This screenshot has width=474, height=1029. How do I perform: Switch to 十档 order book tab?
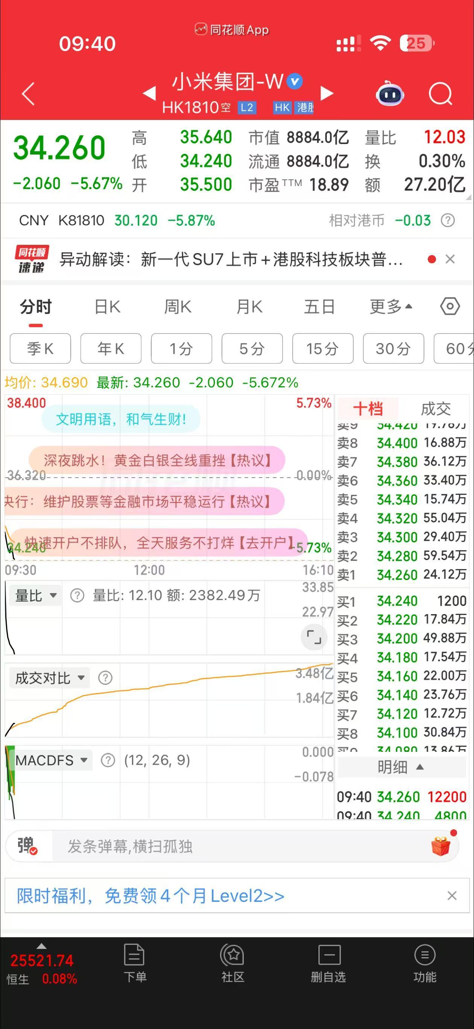click(368, 409)
